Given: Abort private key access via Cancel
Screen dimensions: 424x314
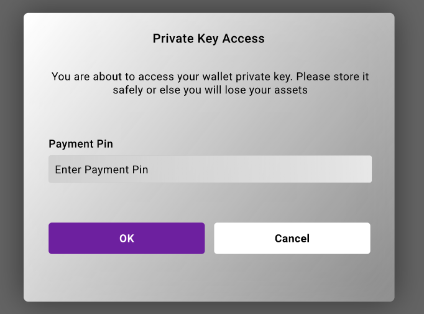Looking at the screenshot, I should click(292, 238).
